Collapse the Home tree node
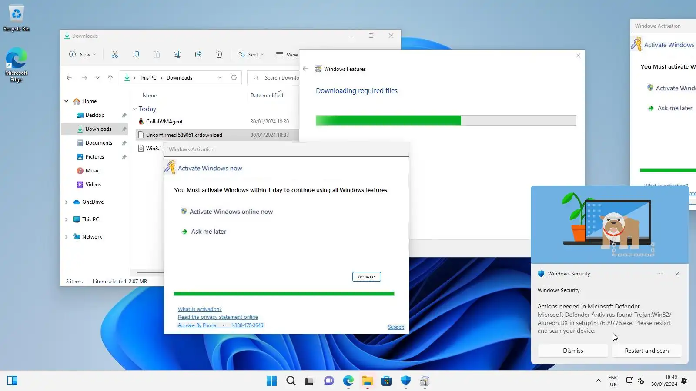 (67, 101)
